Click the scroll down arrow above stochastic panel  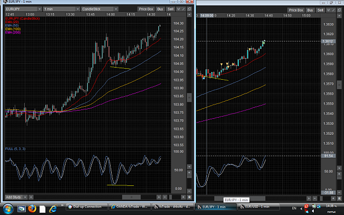(189, 167)
